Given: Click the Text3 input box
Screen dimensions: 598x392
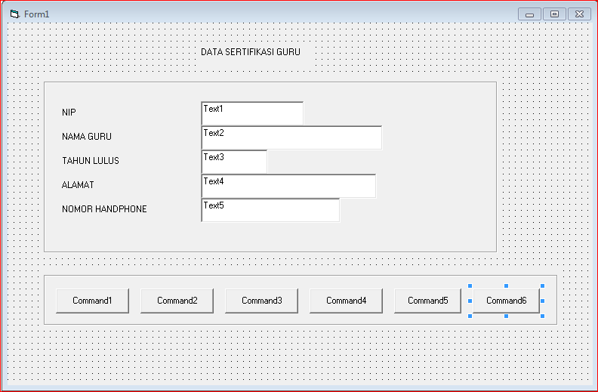Looking at the screenshot, I should pyautogui.click(x=234, y=162).
